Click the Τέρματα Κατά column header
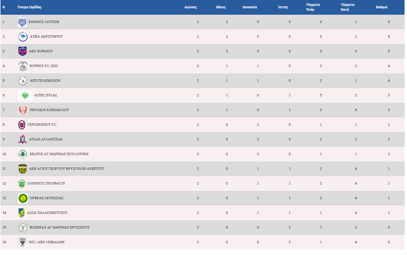 coord(347,7)
